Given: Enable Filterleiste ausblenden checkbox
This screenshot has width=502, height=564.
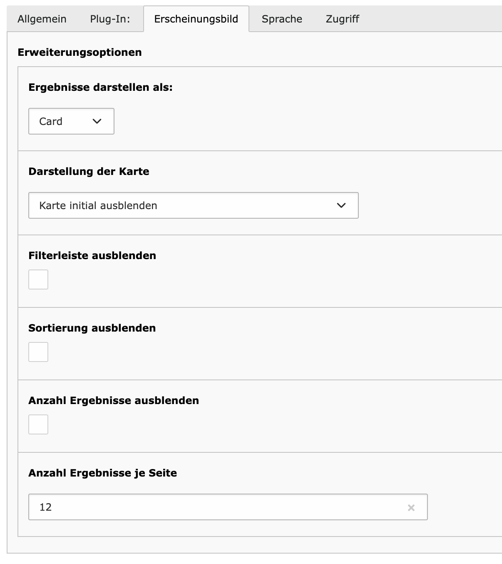Looking at the screenshot, I should pyautogui.click(x=38, y=280).
